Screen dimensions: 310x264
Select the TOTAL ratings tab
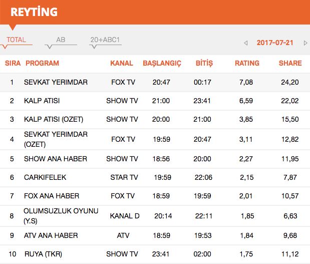click(x=16, y=40)
